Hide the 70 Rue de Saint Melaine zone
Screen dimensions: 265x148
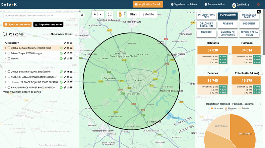click(68, 48)
